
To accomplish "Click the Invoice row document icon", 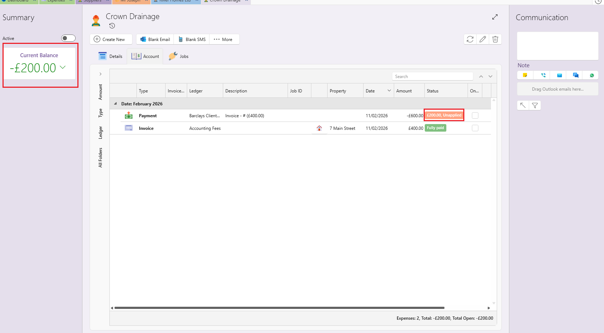I will (129, 128).
